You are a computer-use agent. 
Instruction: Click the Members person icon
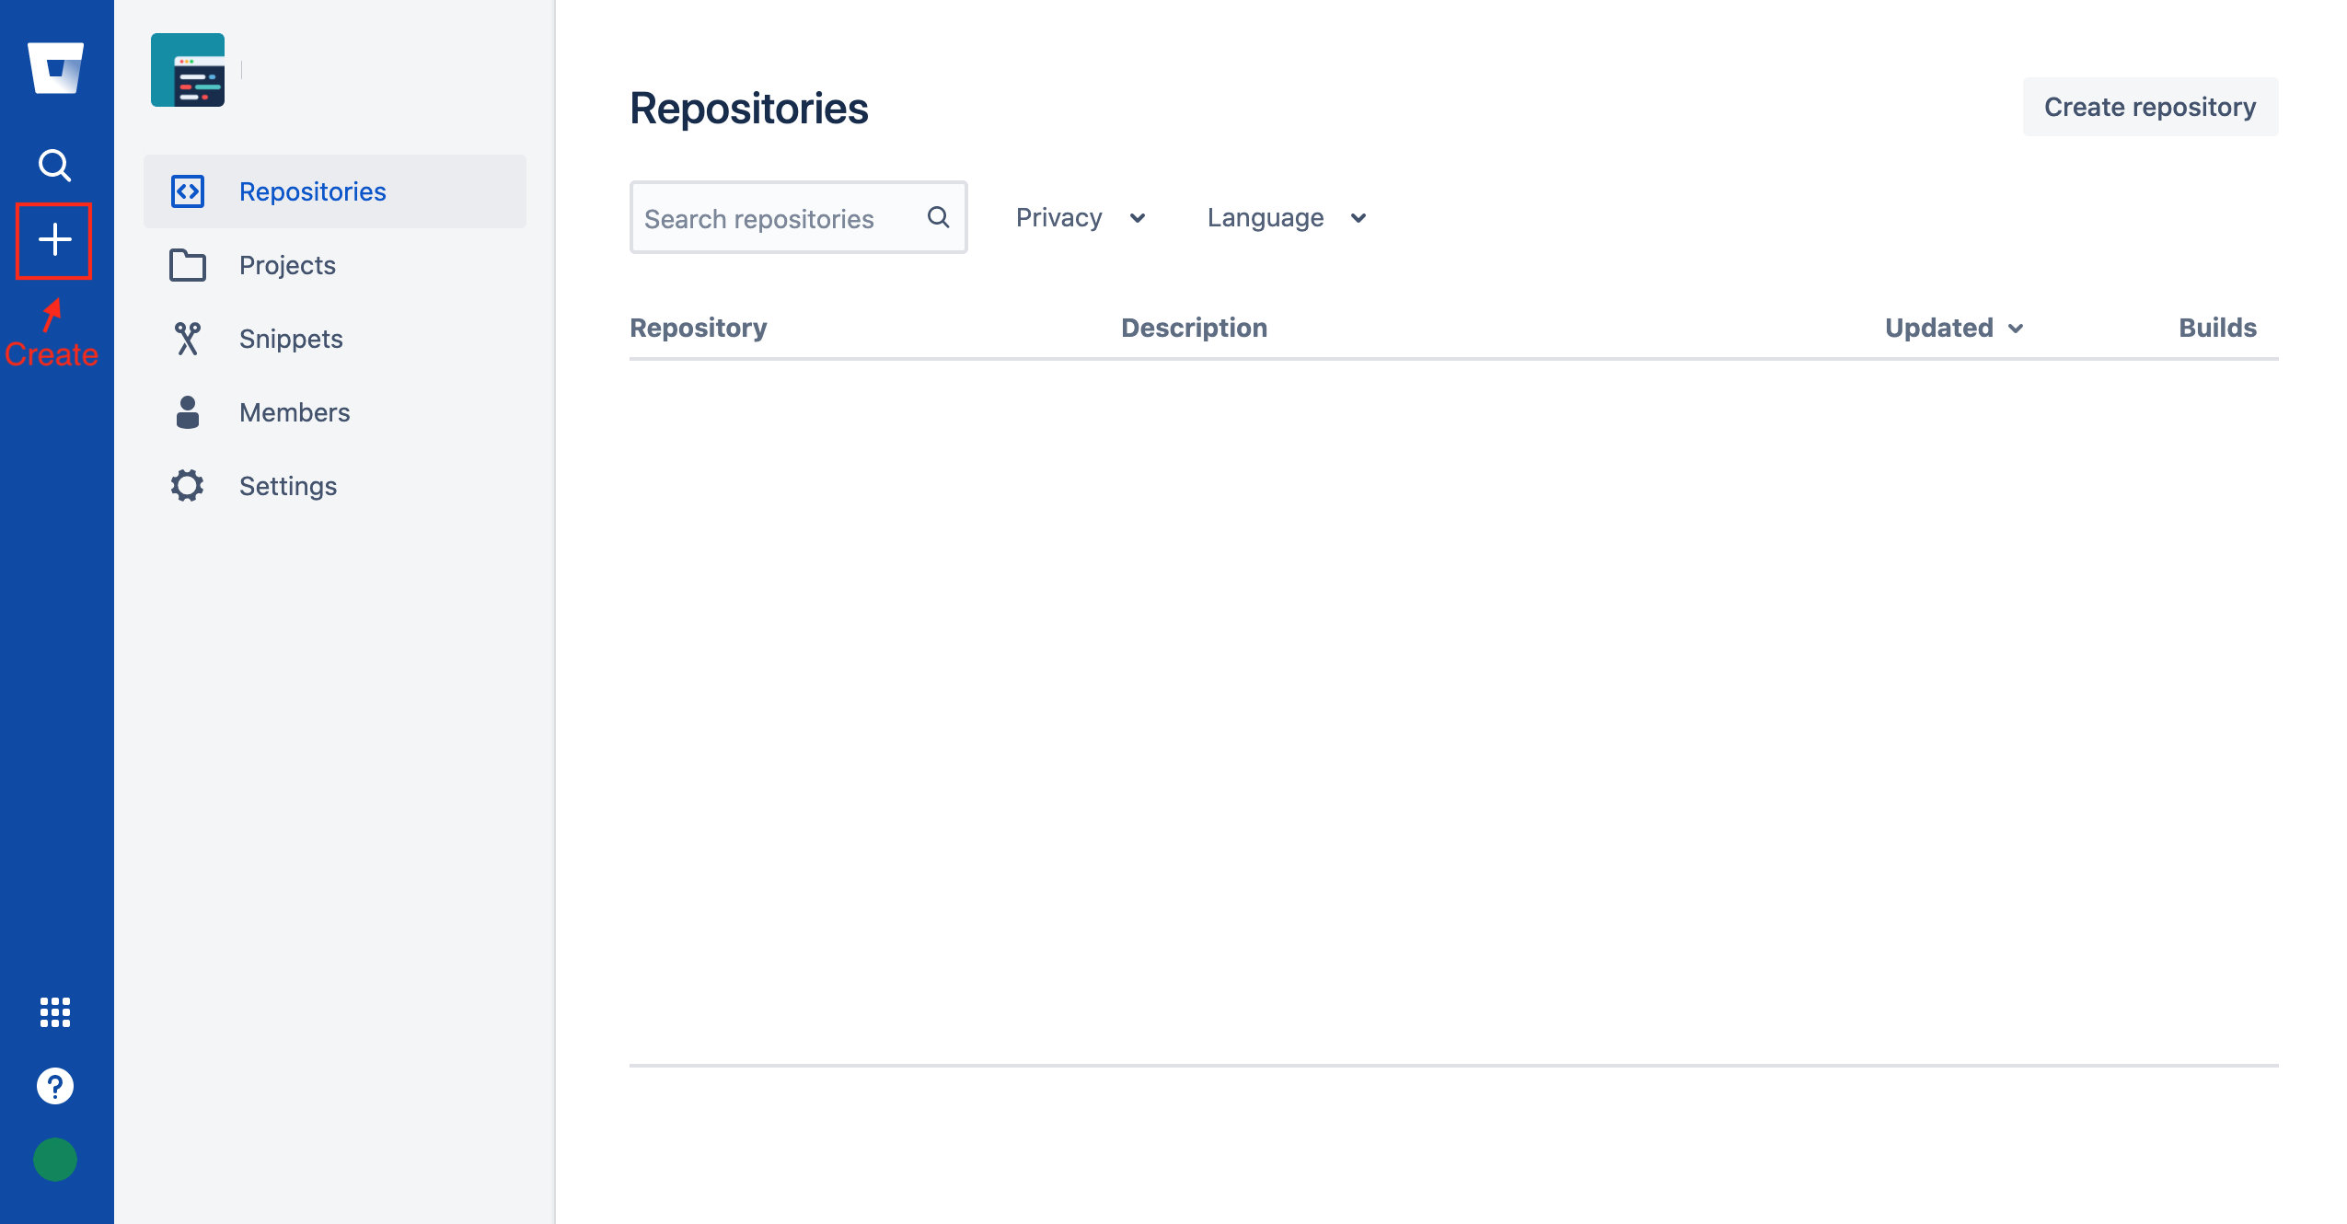tap(186, 411)
